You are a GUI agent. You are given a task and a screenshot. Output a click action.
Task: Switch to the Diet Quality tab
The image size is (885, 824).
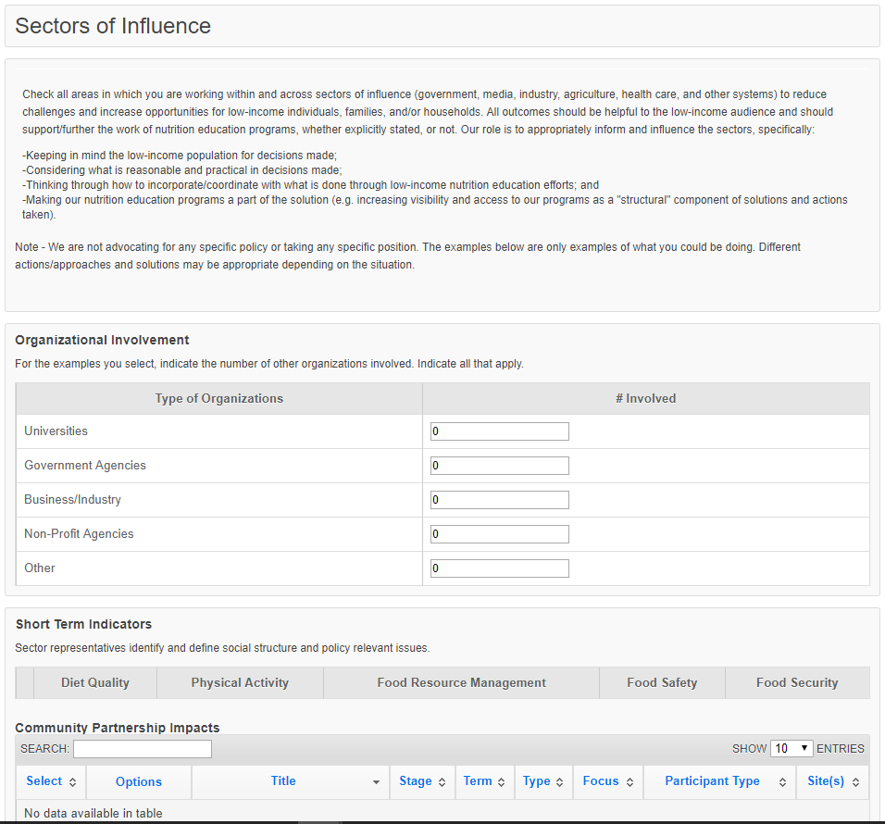pos(95,683)
